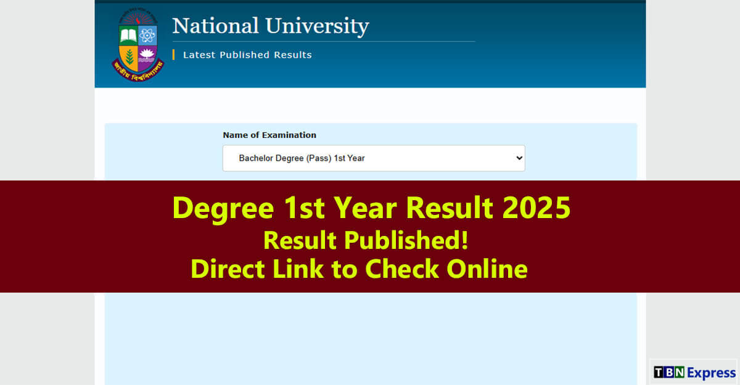Click the Degree 1st Year Result 2025 headline
The image size is (740, 385).
[x=372, y=208]
